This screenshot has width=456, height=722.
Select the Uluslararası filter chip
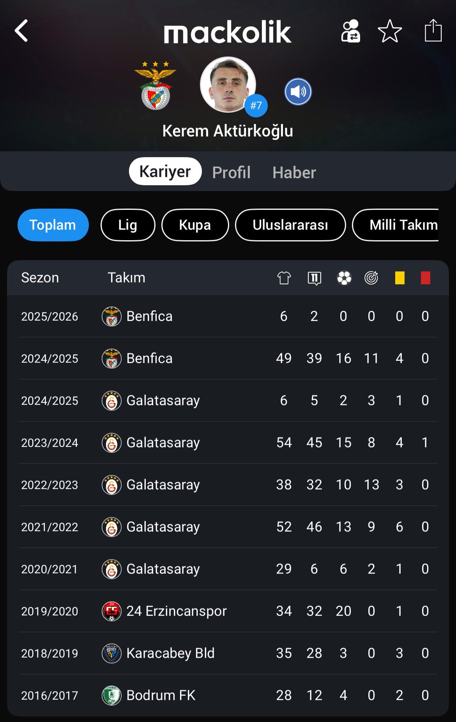click(290, 225)
